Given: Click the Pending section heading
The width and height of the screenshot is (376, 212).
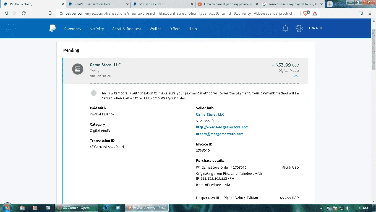Looking at the screenshot, I should (x=71, y=50).
